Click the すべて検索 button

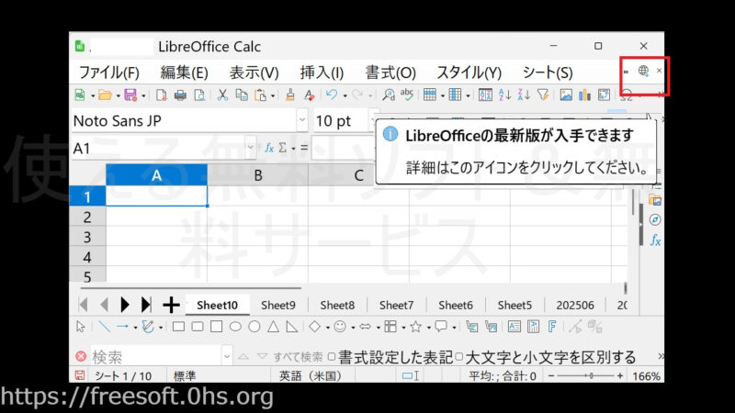(297, 357)
